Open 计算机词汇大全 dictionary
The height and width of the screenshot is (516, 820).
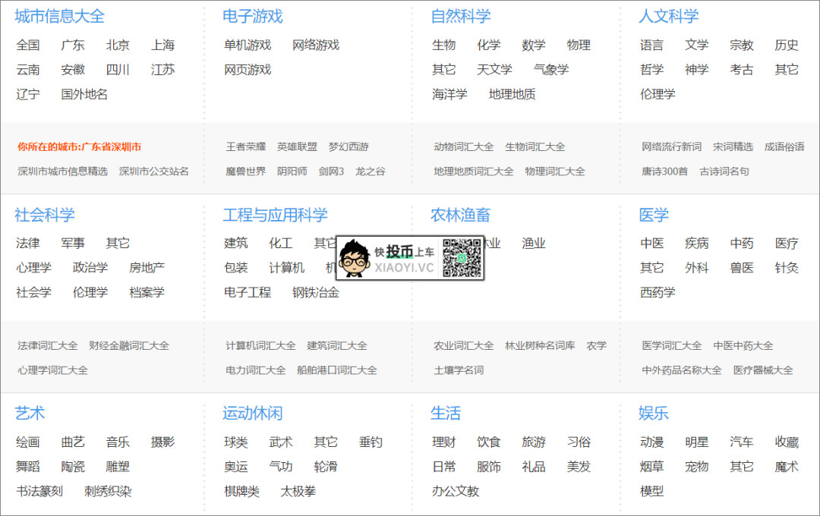(x=260, y=345)
